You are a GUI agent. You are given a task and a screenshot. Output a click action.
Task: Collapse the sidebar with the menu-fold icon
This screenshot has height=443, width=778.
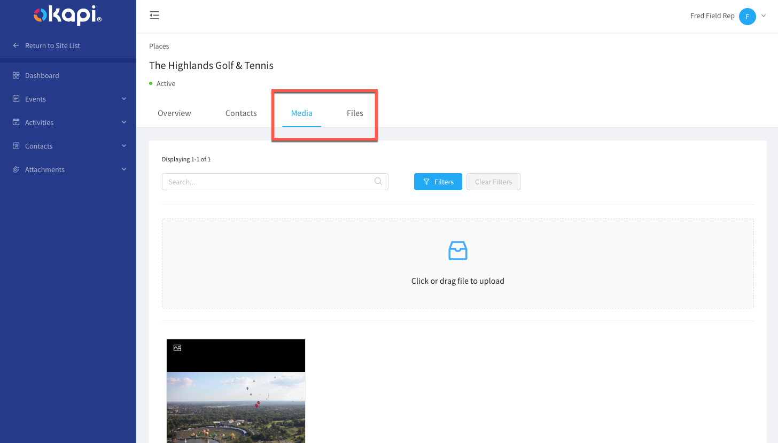(154, 15)
